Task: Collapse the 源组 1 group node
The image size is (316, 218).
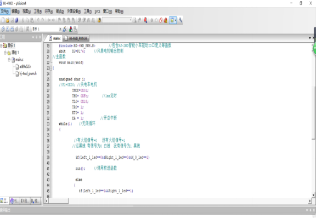Action: click(x=5, y=53)
